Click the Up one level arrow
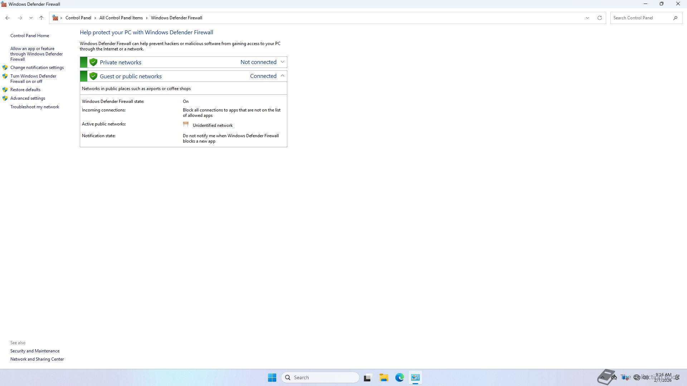 tap(42, 18)
